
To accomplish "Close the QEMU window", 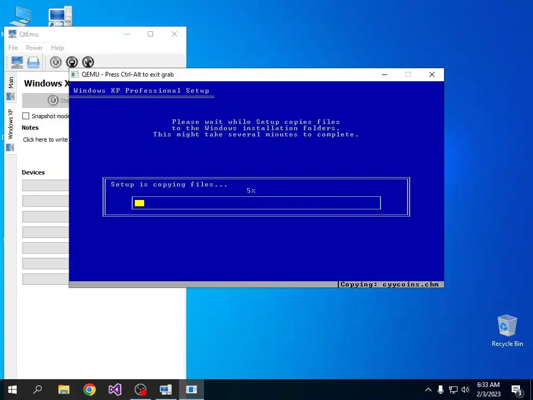I will click(432, 74).
